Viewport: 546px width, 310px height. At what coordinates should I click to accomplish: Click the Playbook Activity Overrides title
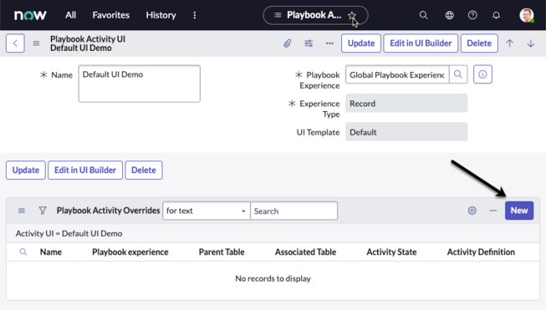click(x=109, y=211)
